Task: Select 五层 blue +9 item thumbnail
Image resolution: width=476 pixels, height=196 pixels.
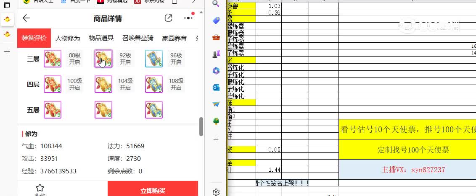Action: [x=154, y=110]
